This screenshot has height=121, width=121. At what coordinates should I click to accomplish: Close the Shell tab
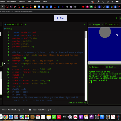115,67
